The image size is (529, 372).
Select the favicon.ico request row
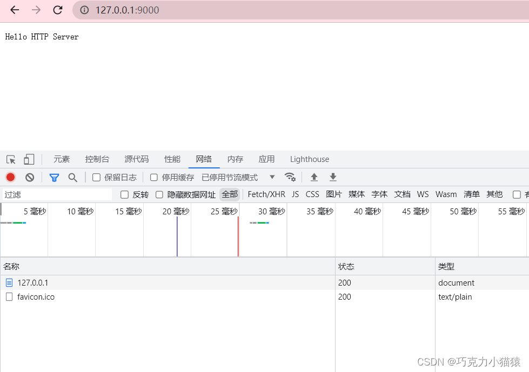(265, 297)
